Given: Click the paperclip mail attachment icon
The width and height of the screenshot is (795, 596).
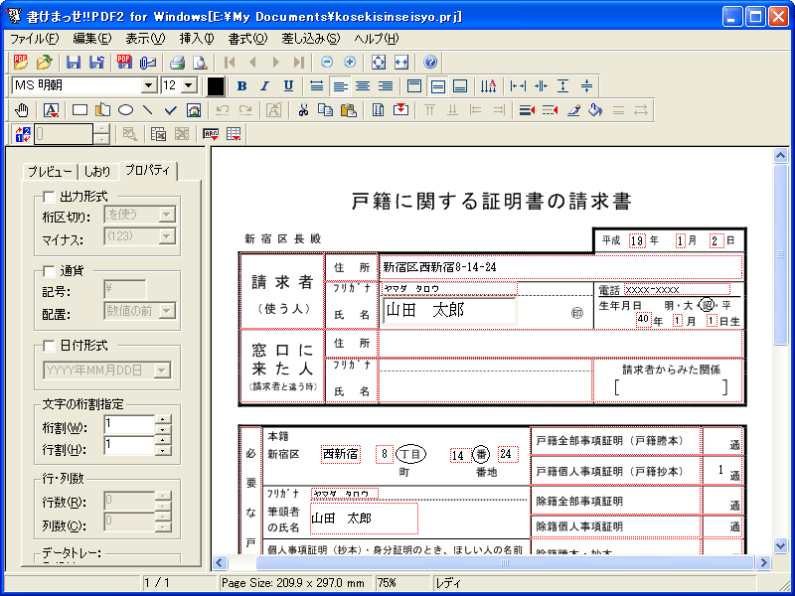Looking at the screenshot, I should point(147,62).
